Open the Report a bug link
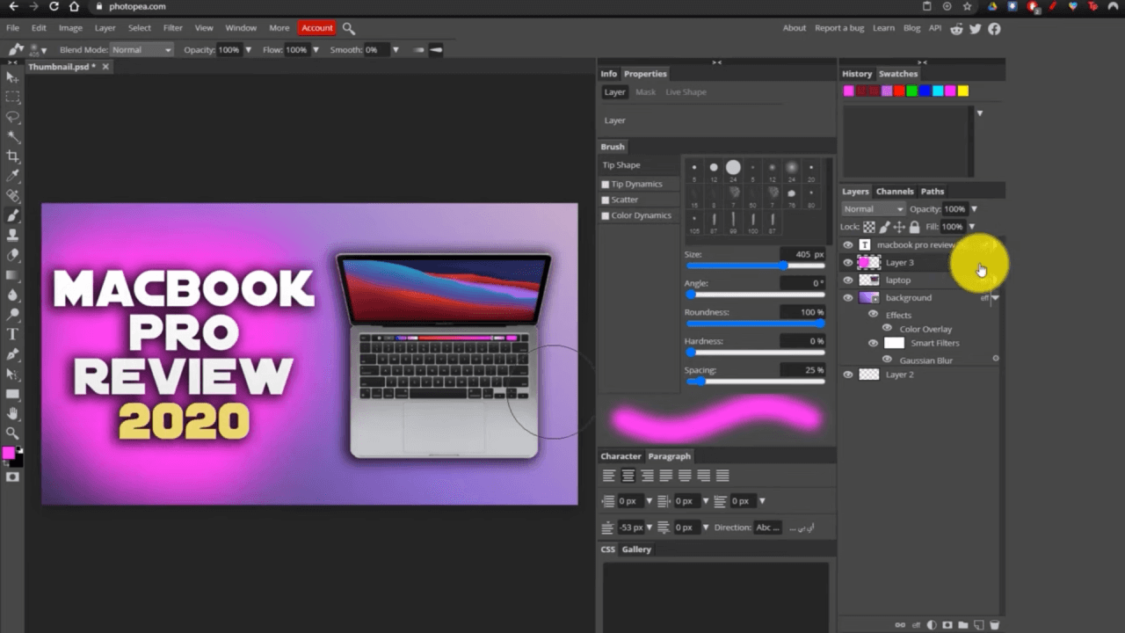Viewport: 1125px width, 633px height. [x=839, y=28]
